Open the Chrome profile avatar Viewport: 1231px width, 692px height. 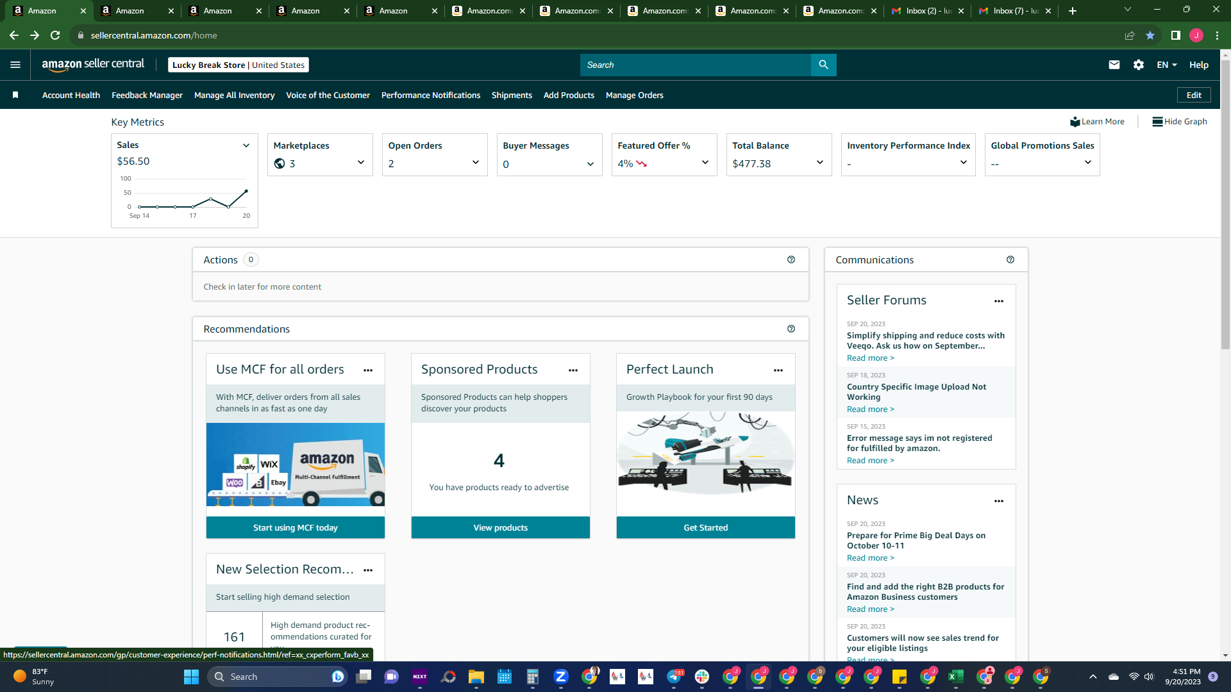[x=1196, y=35]
